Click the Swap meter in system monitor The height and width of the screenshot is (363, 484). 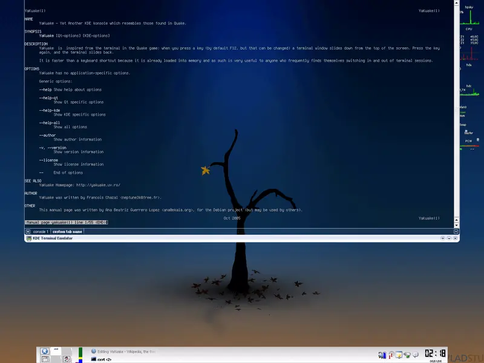[463, 125]
